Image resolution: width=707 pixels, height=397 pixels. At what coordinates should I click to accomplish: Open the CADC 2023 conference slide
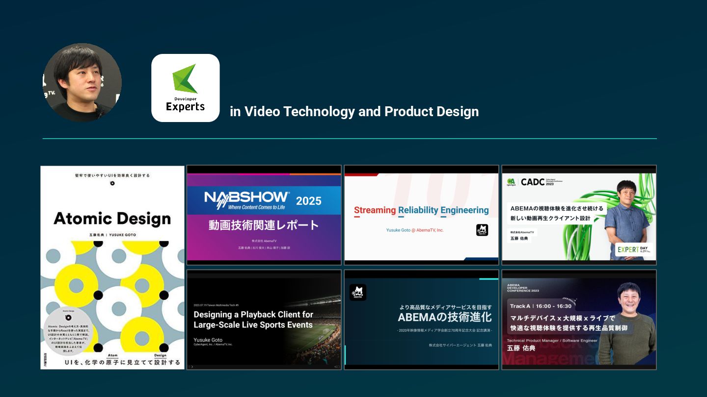[579, 215]
